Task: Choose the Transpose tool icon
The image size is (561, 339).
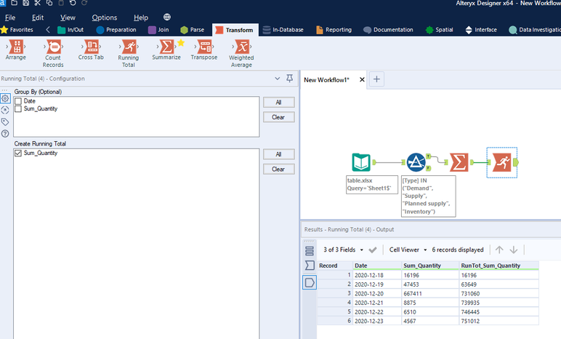Action: (203, 47)
